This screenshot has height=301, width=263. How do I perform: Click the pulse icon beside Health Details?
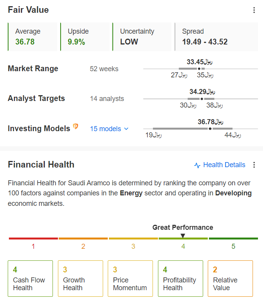[197, 165]
